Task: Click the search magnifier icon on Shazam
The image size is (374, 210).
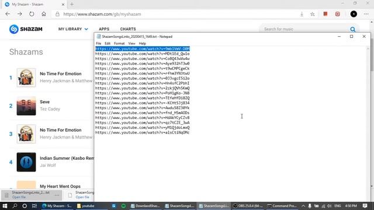Action: [352, 29]
